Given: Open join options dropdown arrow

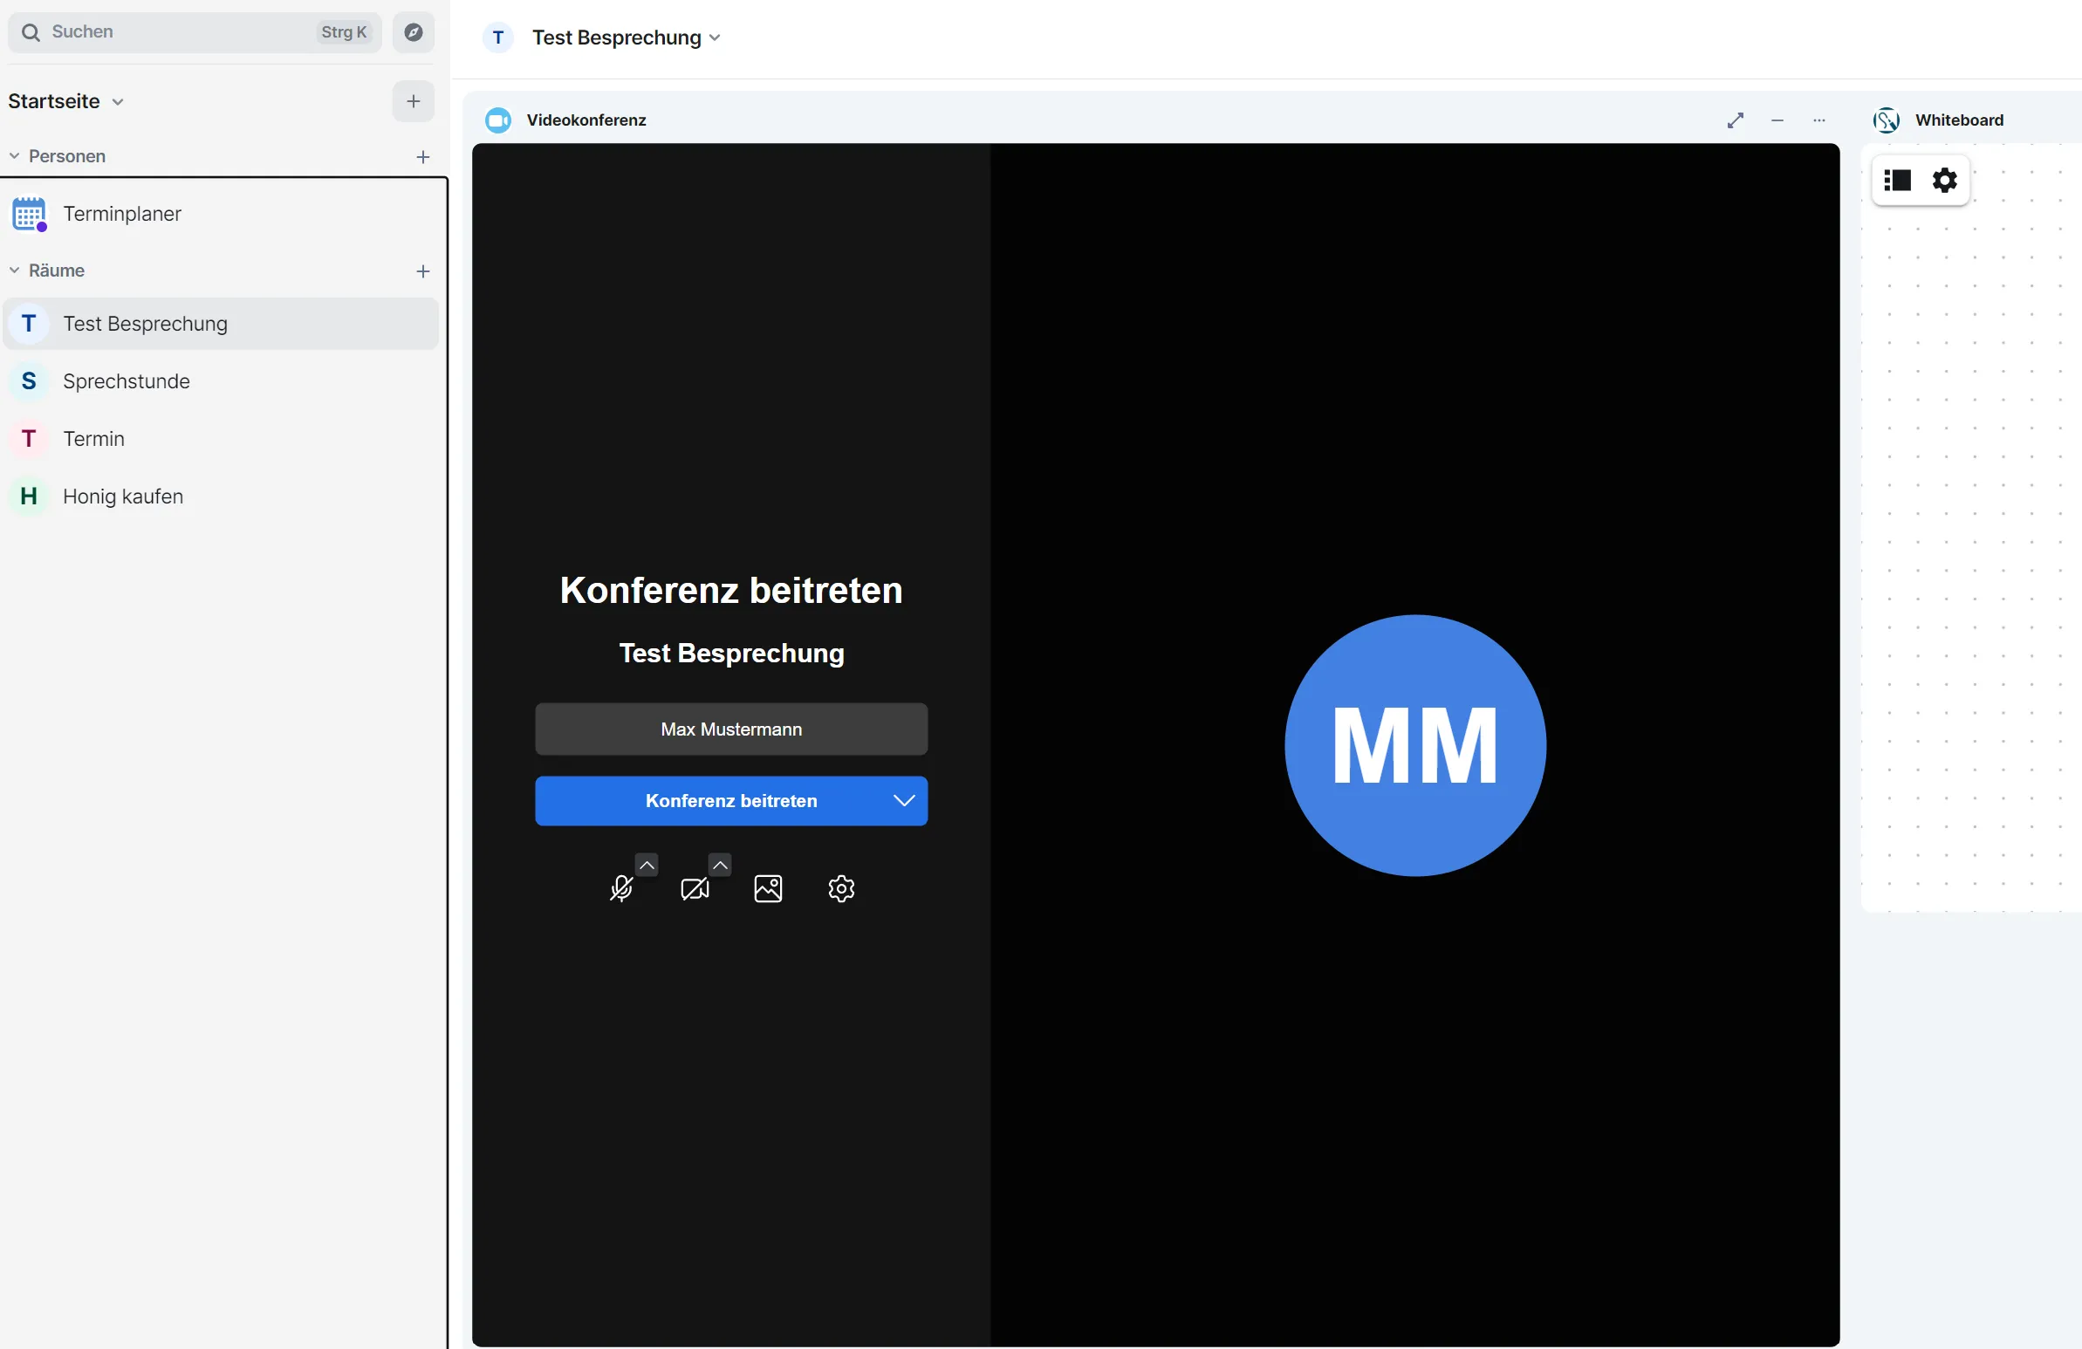Looking at the screenshot, I should pyautogui.click(x=904, y=800).
